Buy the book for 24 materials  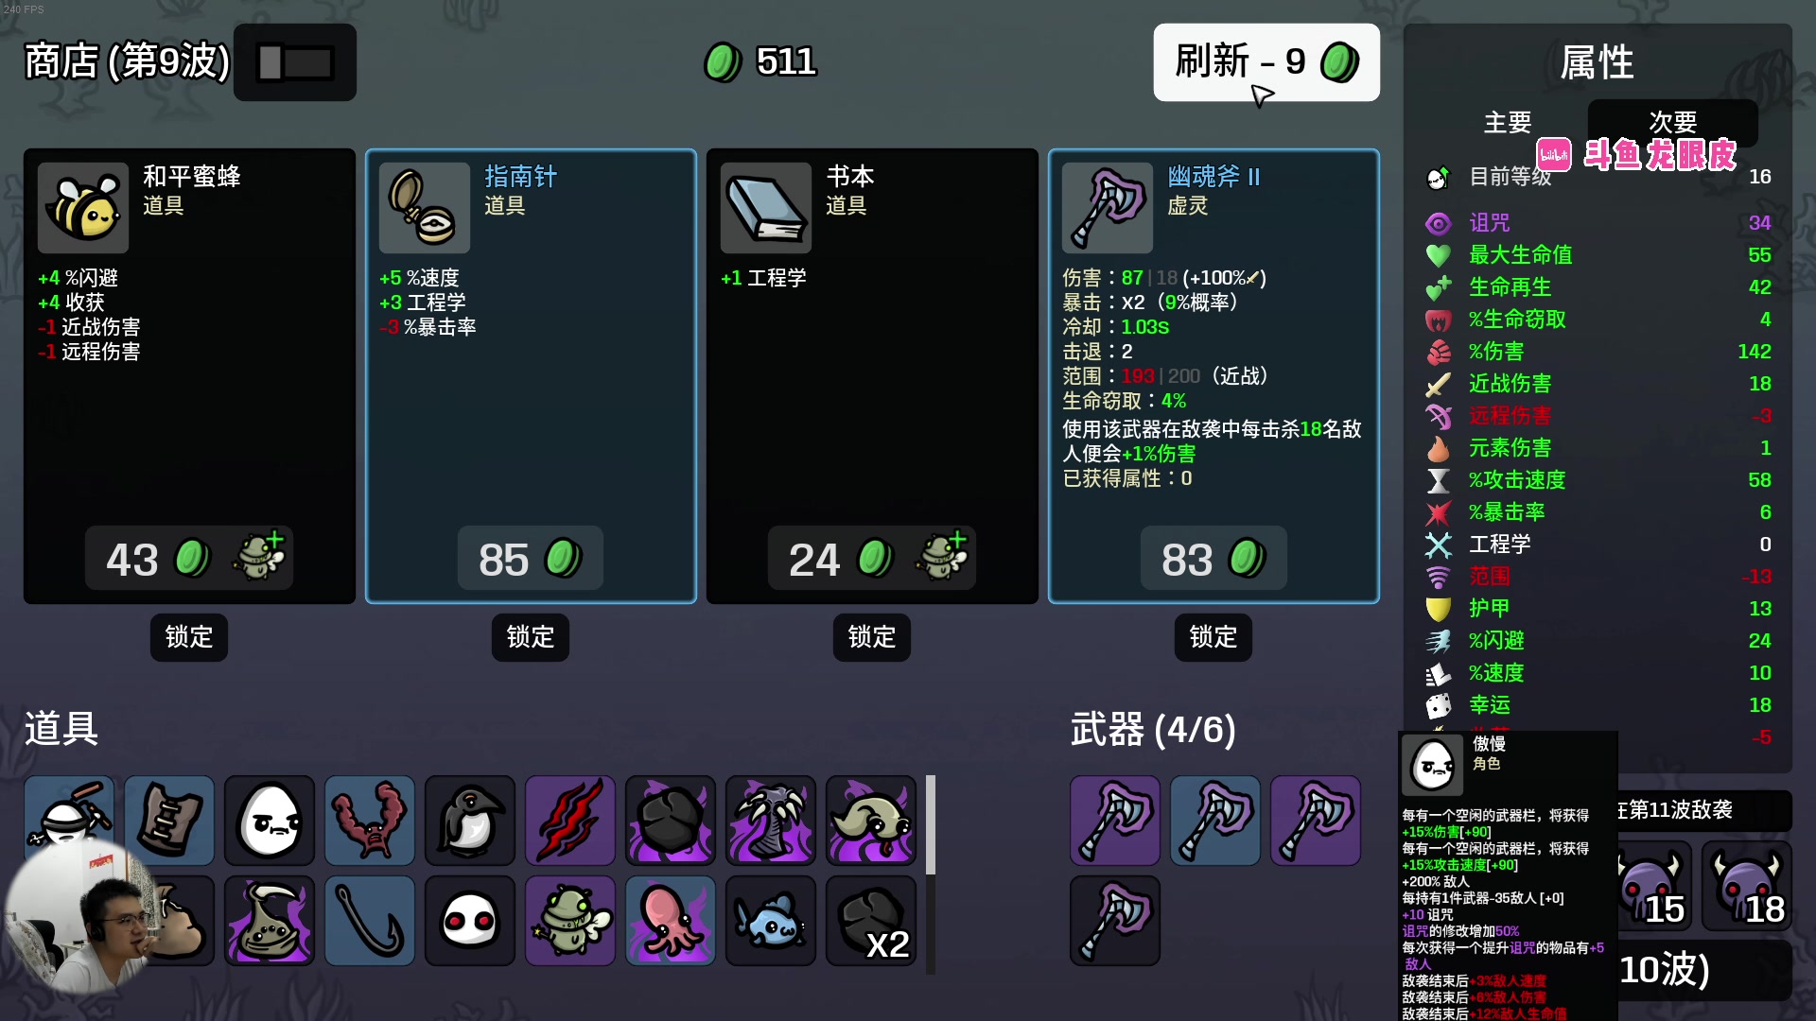[872, 559]
